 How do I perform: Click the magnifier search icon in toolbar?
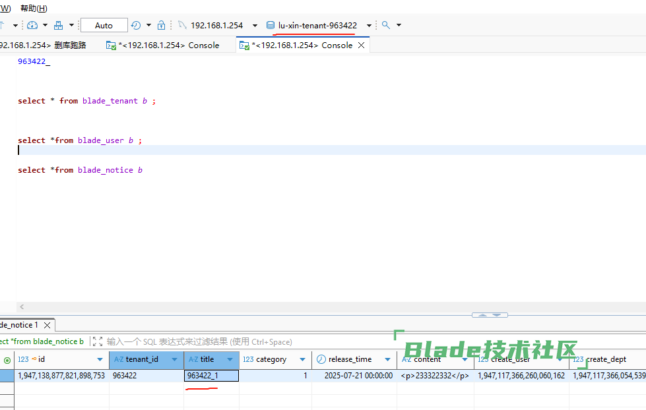386,25
